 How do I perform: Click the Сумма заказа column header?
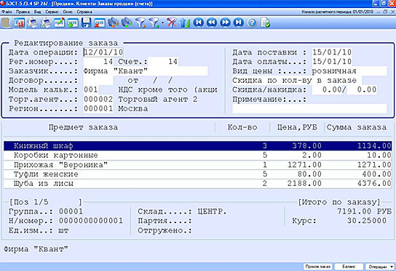[x=357, y=127]
